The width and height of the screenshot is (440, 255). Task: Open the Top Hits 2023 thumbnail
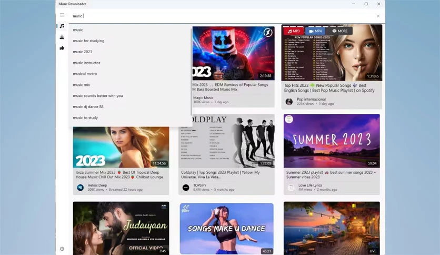click(332, 53)
